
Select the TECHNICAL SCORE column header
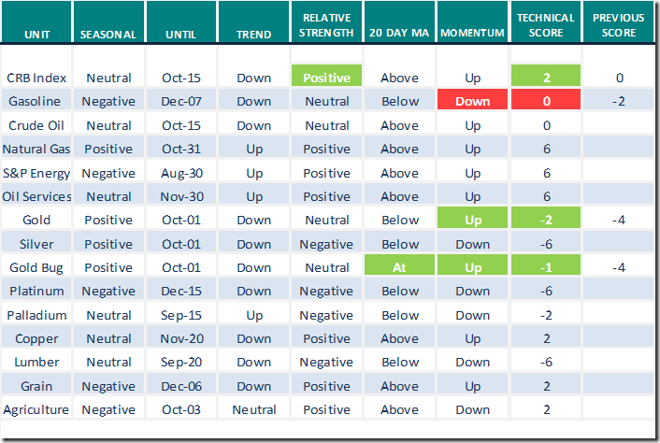(x=546, y=26)
